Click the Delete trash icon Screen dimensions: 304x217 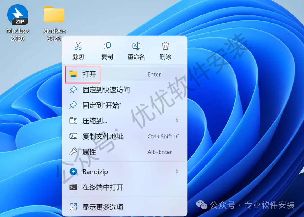pyautogui.click(x=166, y=46)
